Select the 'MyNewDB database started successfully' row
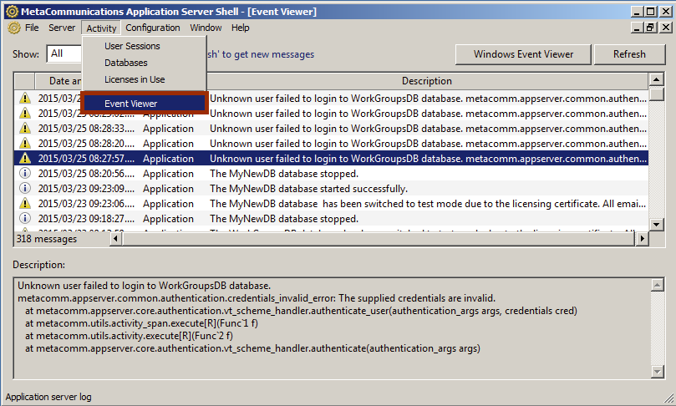The width and height of the screenshot is (676, 406). tap(331, 189)
